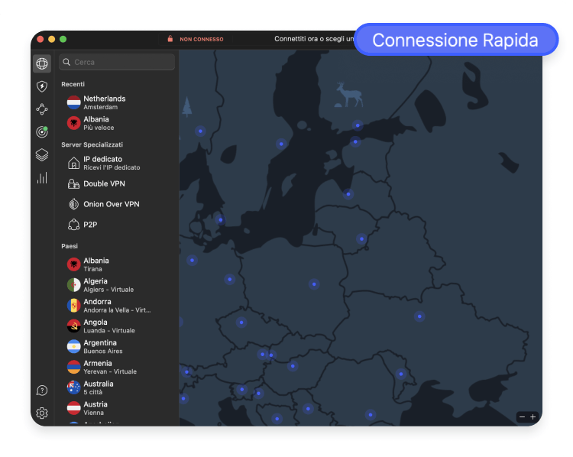Image resolution: width=573 pixels, height=457 pixels.
Task: Click the magnifier search icon
Action: [66, 62]
